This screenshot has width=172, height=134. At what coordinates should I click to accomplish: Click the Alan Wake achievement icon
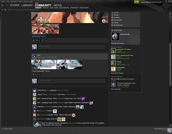pos(91,103)
